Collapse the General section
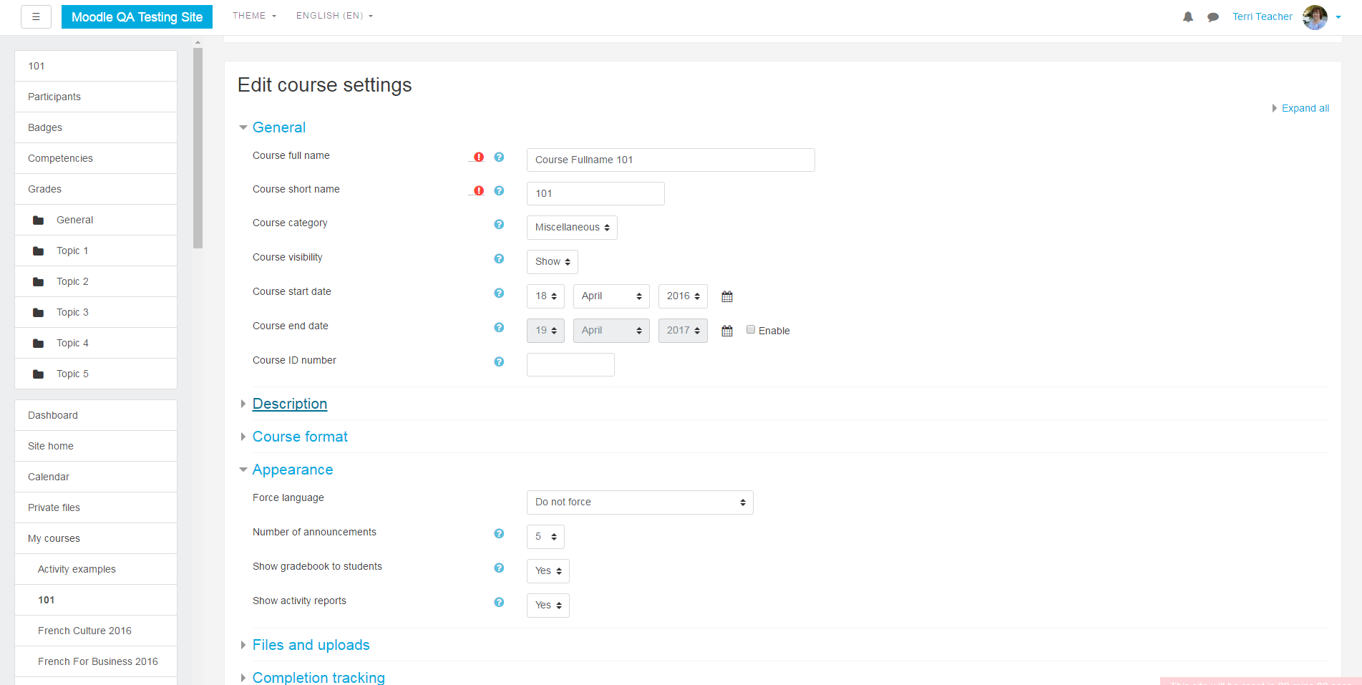1362x685 pixels. coord(278,127)
